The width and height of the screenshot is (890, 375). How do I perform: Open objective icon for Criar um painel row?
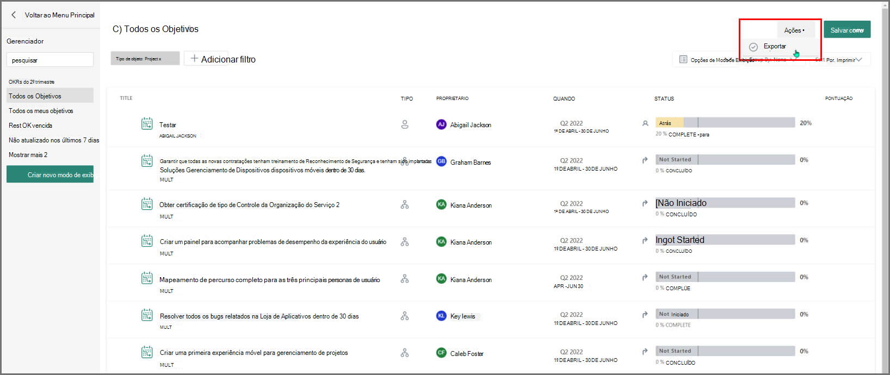pyautogui.click(x=147, y=240)
